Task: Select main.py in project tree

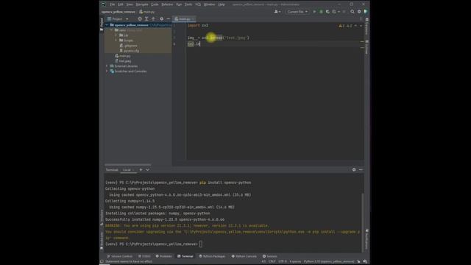Action: pos(123,56)
